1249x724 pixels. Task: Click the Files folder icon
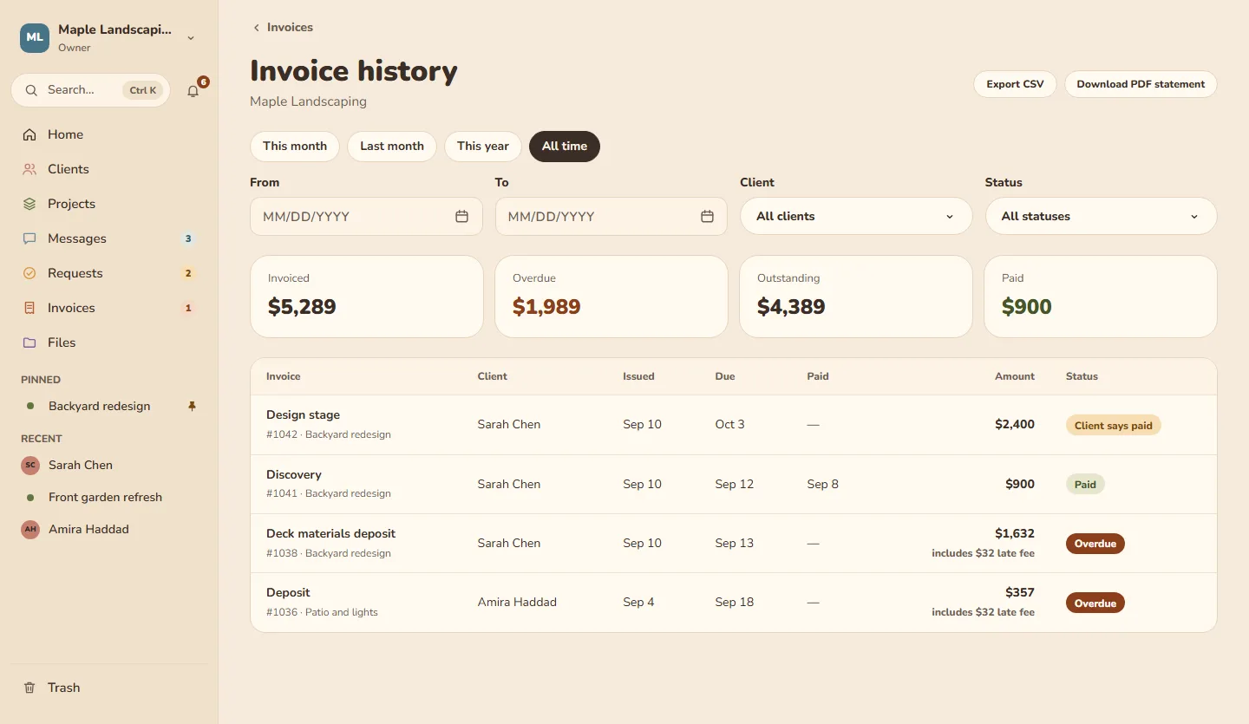tap(29, 342)
